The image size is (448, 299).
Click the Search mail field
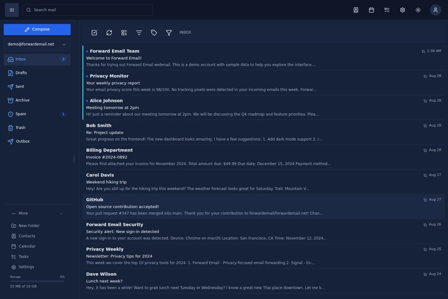88,10
